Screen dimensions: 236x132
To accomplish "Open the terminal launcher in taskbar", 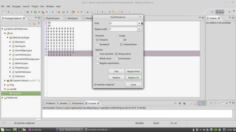I will coord(20,130).
